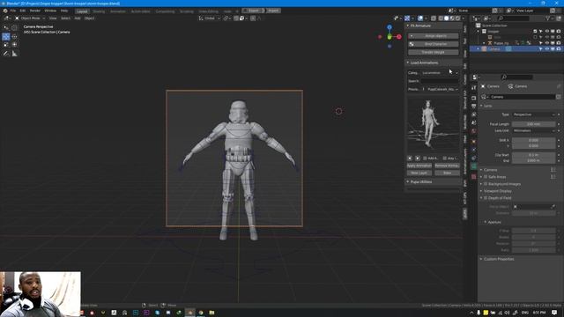The width and height of the screenshot is (564, 317).
Task: Click the Blender icon on the Windows taskbar
Action: (190, 313)
